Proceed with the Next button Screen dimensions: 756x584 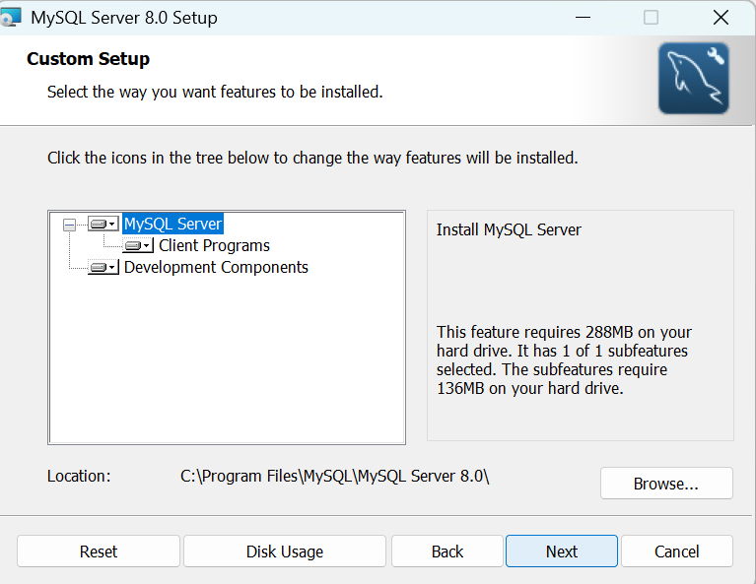click(562, 552)
